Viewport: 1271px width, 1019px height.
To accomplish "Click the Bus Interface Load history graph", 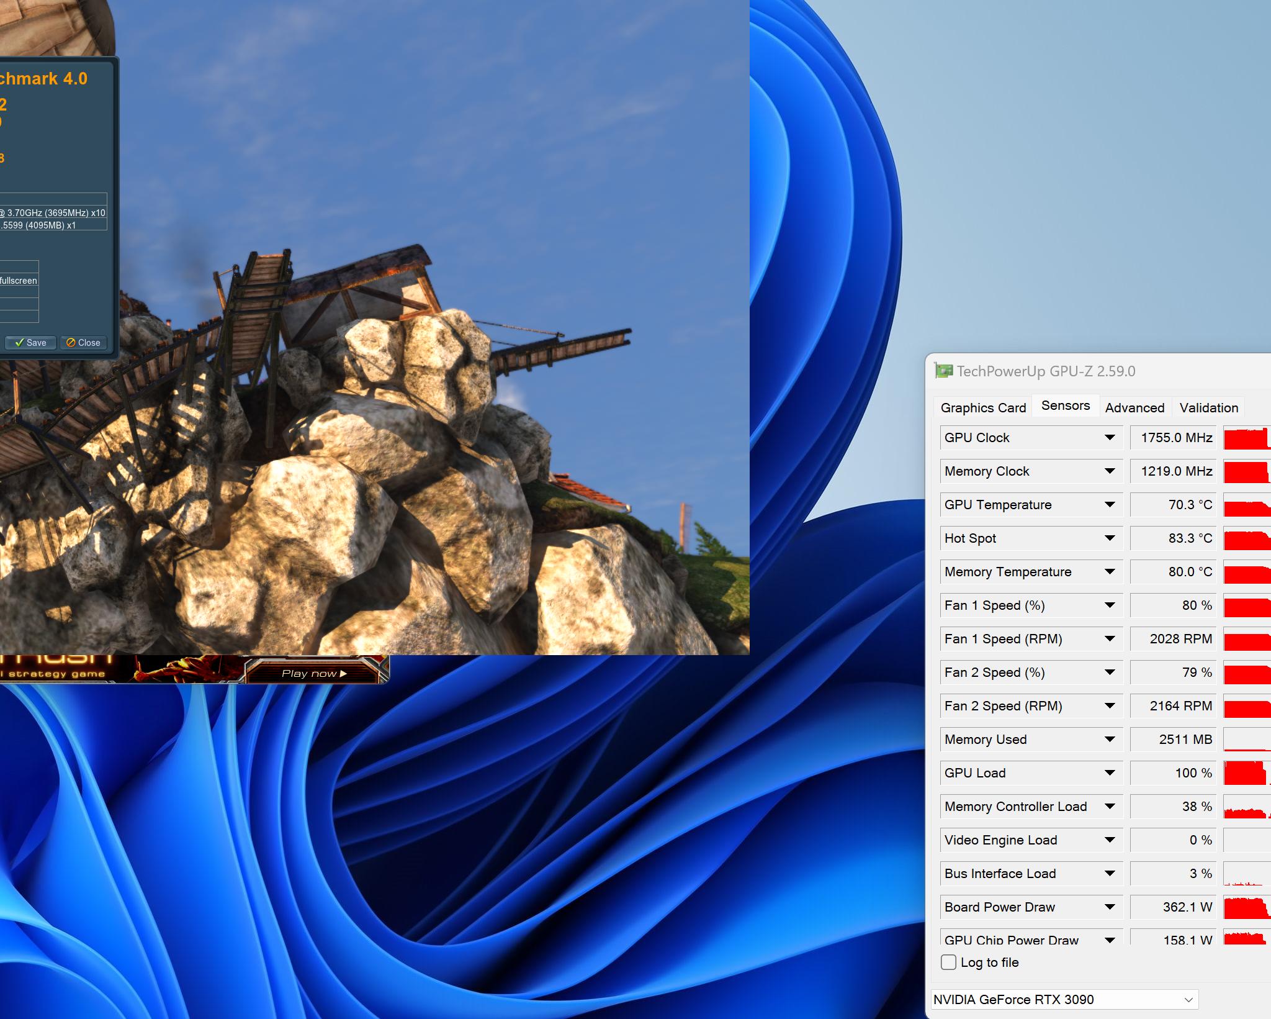I will click(x=1247, y=874).
